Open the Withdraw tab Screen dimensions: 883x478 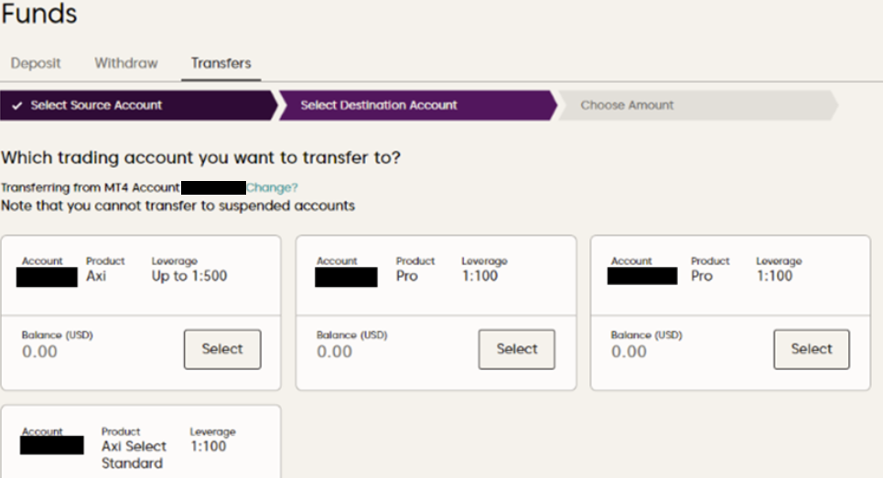(126, 63)
